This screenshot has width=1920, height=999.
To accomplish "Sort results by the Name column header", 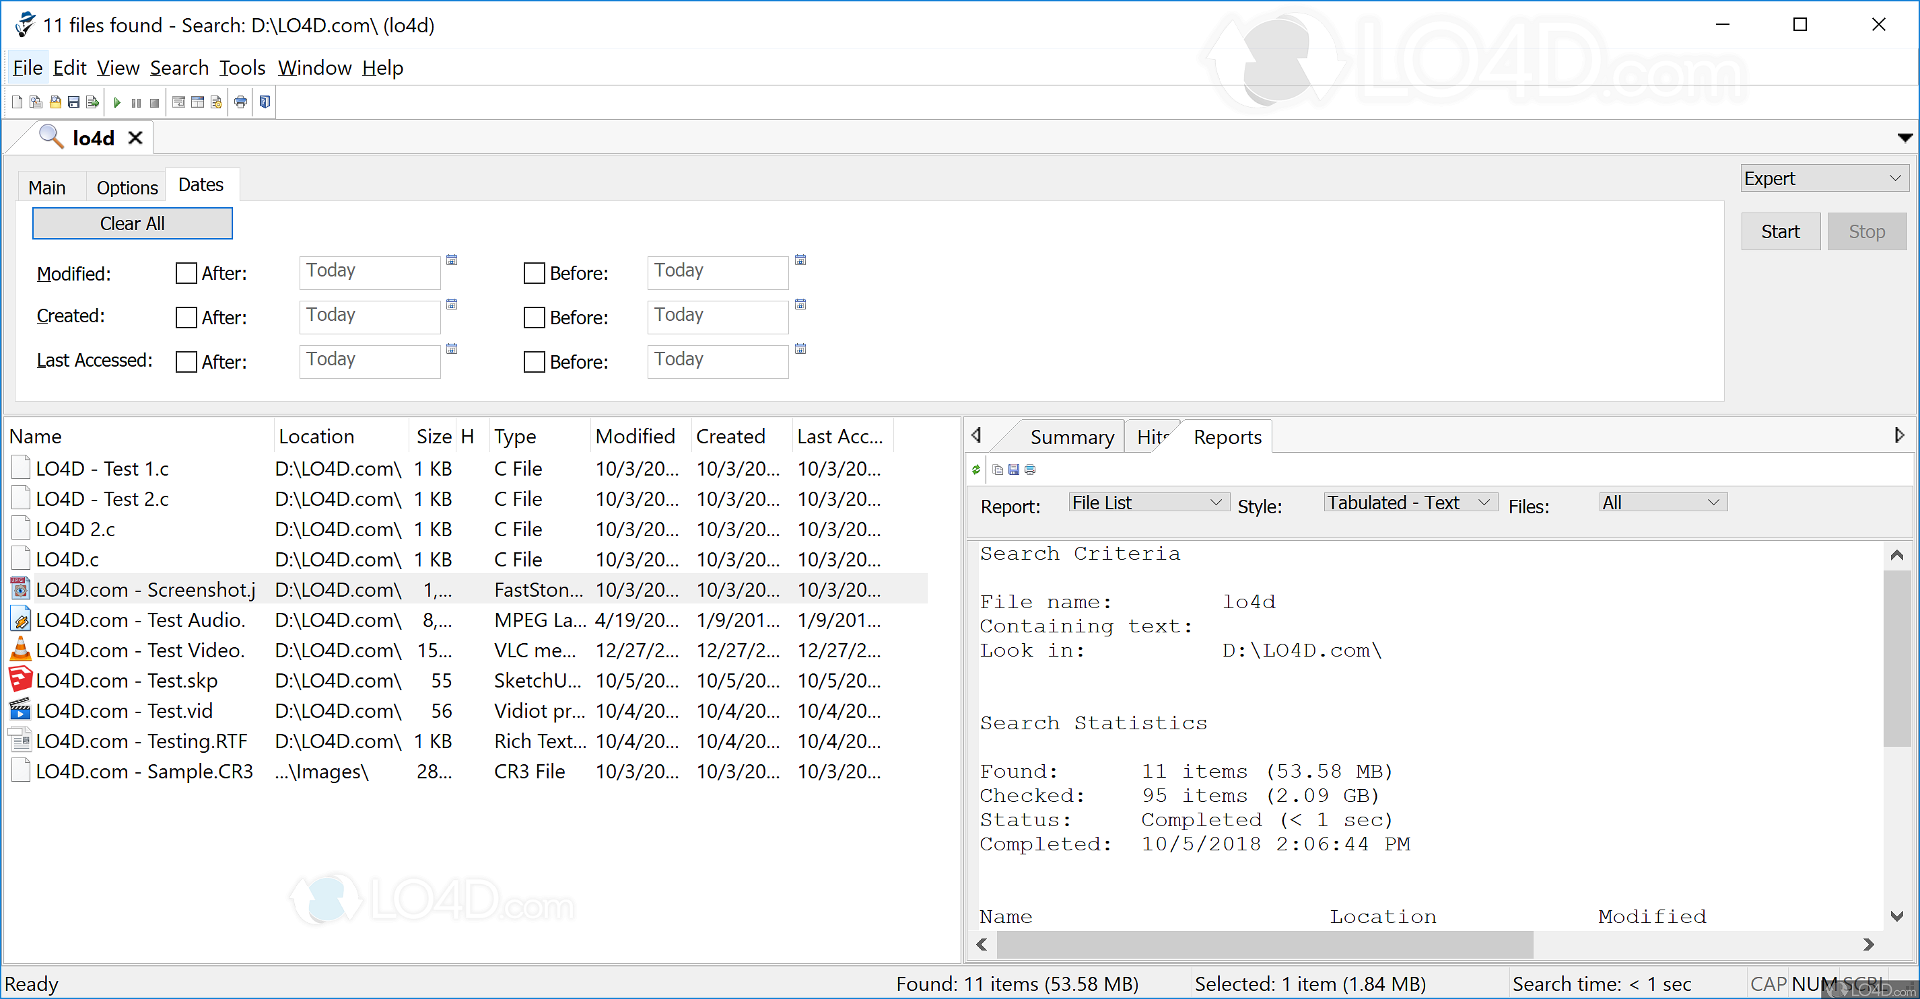I will tap(139, 437).
